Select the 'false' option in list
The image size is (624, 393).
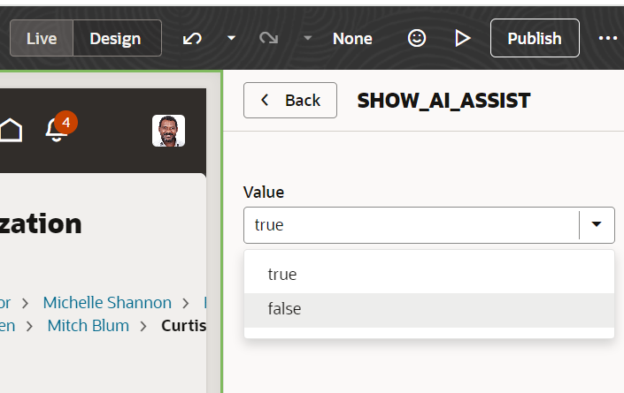pos(284,309)
